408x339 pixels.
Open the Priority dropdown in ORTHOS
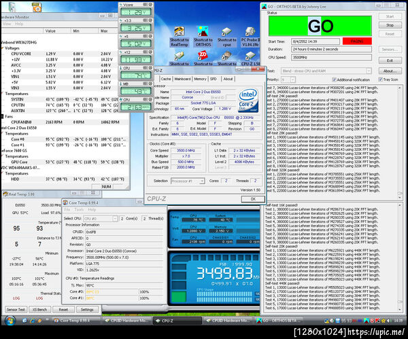tap(292, 79)
